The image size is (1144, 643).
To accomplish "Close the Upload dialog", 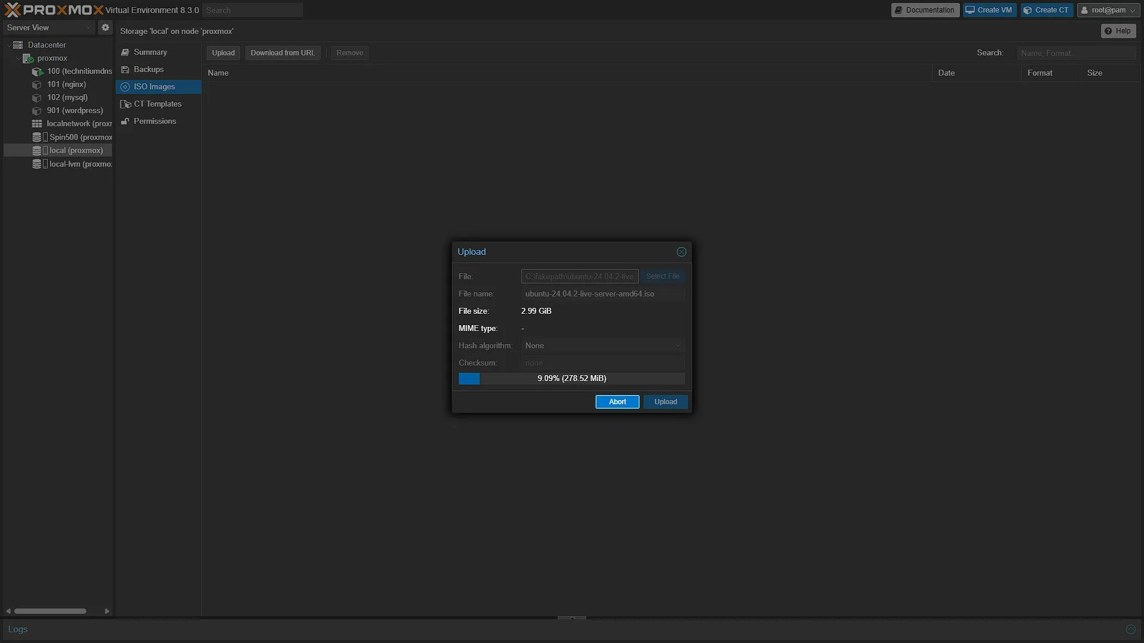I will (x=682, y=252).
